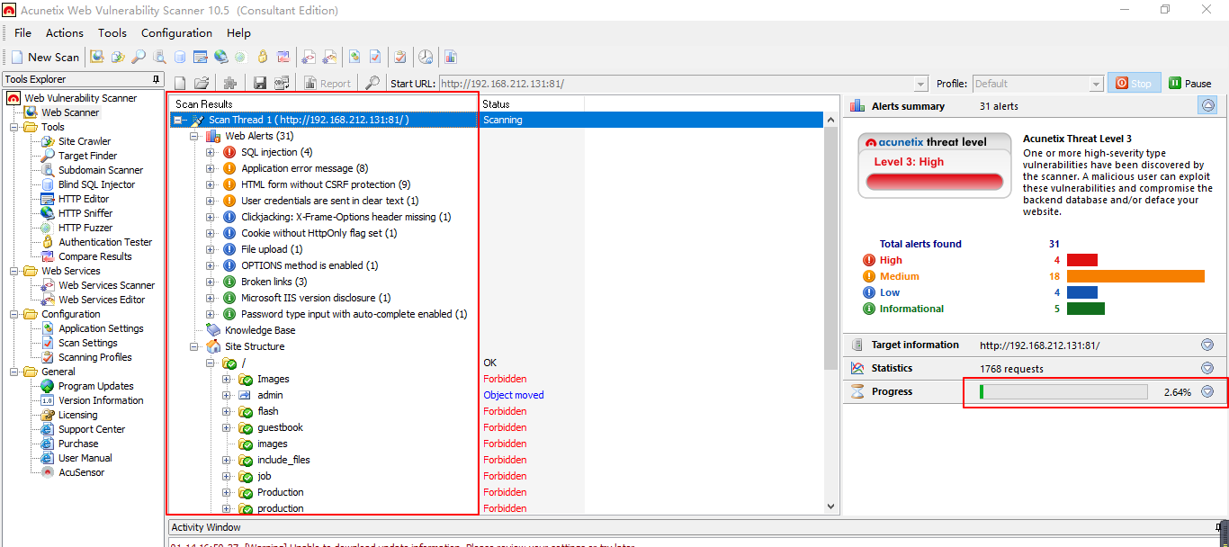The image size is (1229, 547).
Task: Open the Subdomain Scanner tool
Action: [x=99, y=170]
